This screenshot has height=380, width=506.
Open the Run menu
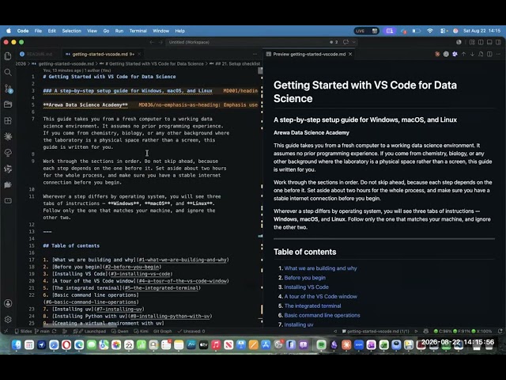tap(119, 31)
